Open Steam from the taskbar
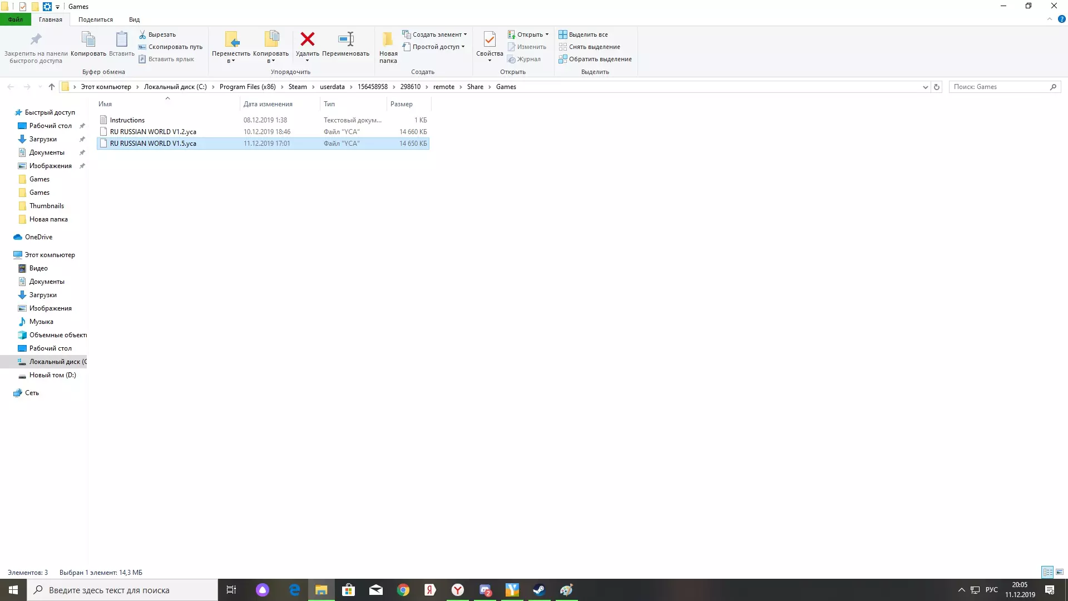 pyautogui.click(x=539, y=590)
